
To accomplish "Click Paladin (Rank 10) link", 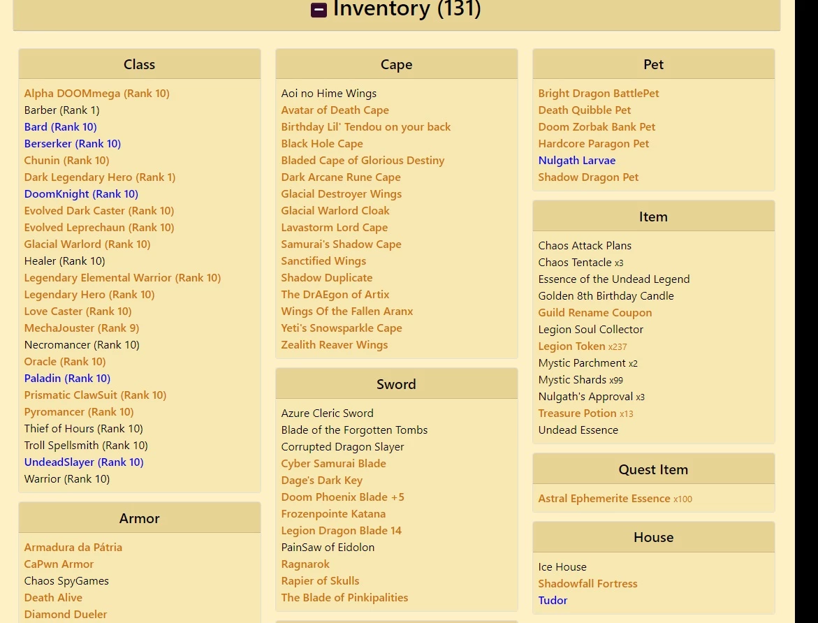I will pyautogui.click(x=67, y=379).
